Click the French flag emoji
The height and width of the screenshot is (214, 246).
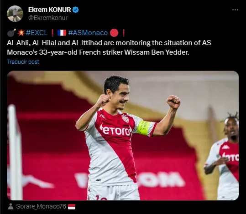[62, 33]
